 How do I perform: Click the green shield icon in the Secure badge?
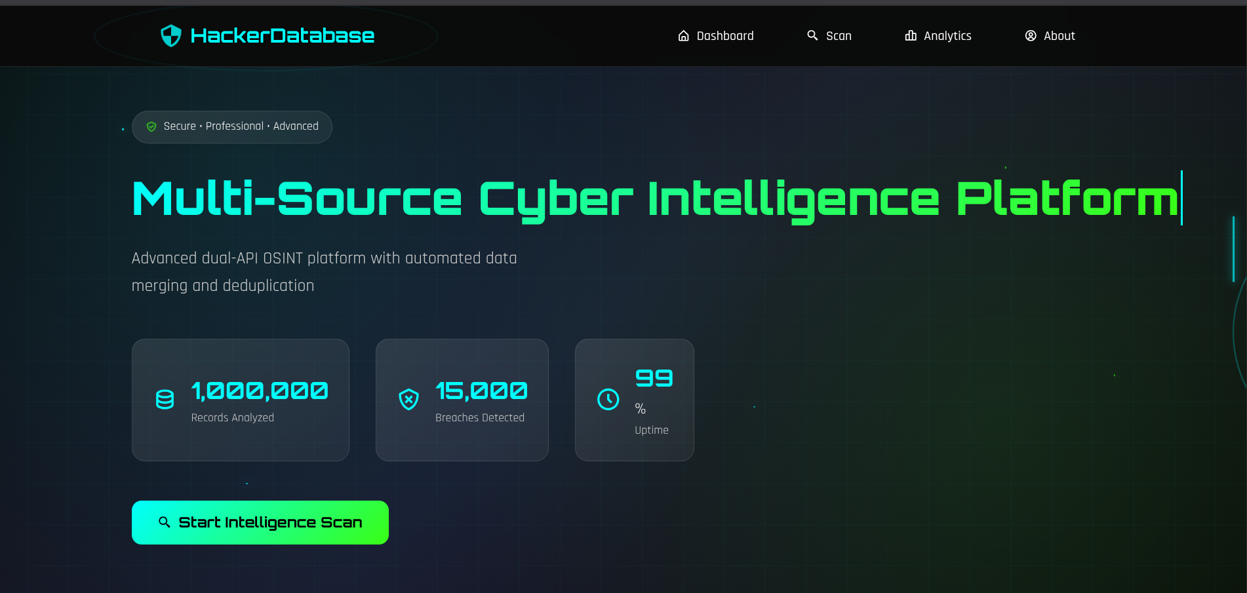click(x=151, y=126)
